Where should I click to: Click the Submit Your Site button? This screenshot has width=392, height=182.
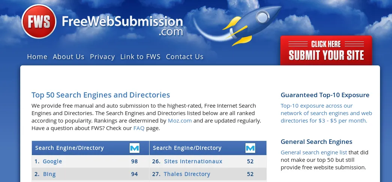point(326,50)
